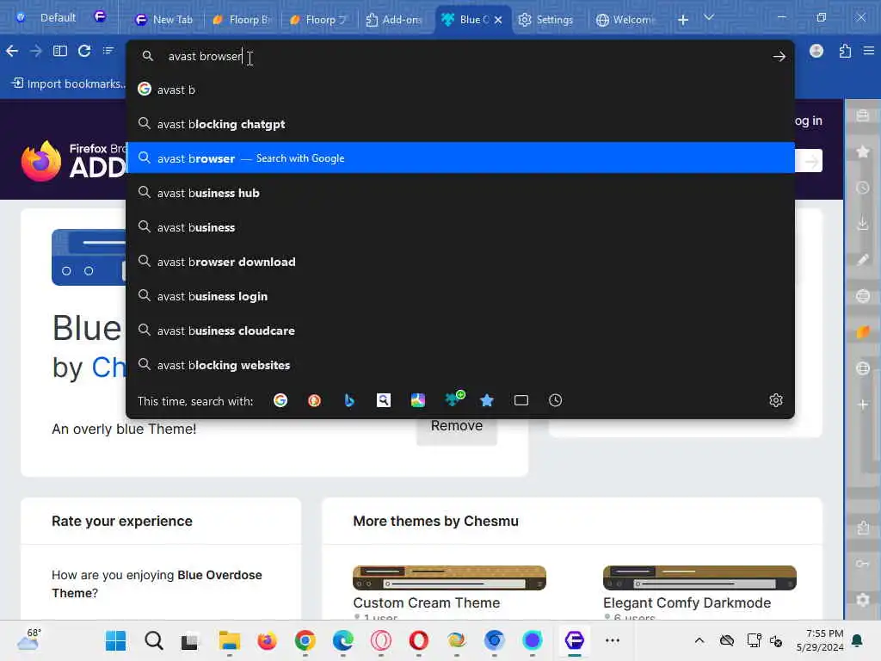881x661 pixels.
Task: Open Floorp orange logo sidebar panel
Action: (863, 332)
